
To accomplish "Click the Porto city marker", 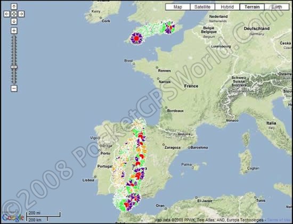I will pos(100,150).
